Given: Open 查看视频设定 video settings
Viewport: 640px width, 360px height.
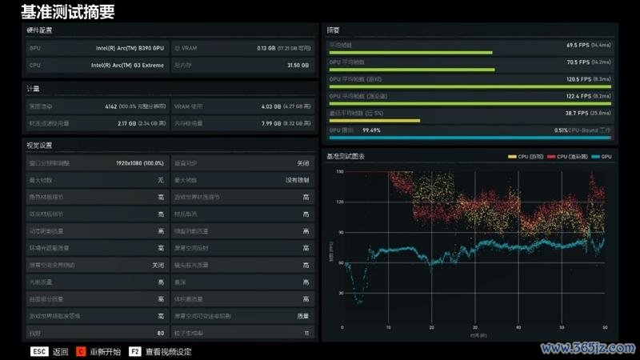Looking at the screenshot, I should (168, 351).
